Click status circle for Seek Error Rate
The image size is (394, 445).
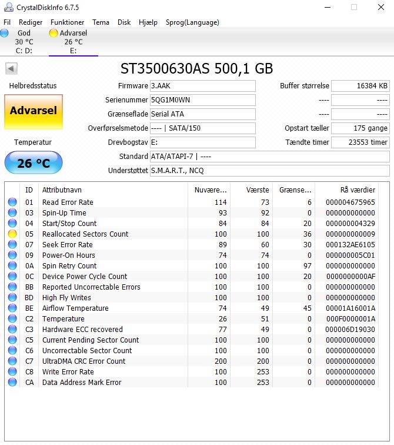tap(12, 244)
